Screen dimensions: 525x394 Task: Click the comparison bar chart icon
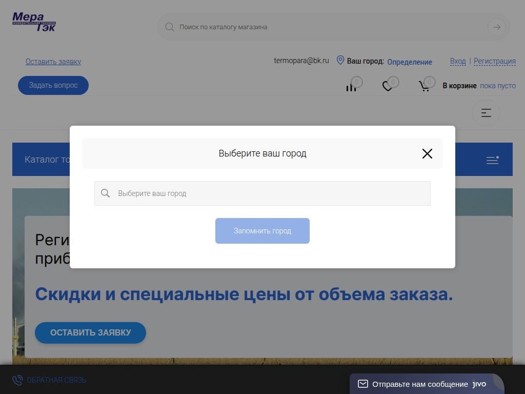[351, 87]
